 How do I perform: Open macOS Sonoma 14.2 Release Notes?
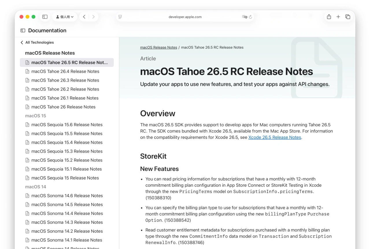point(67,231)
